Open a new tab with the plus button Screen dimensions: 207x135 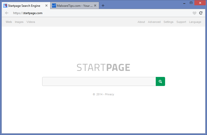point(103,6)
